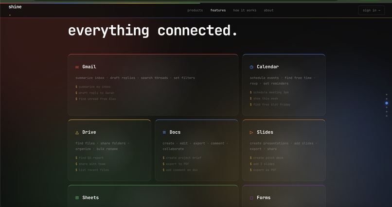Click 'everything connected.' headline
The image size is (392, 207).
[x=153, y=31]
